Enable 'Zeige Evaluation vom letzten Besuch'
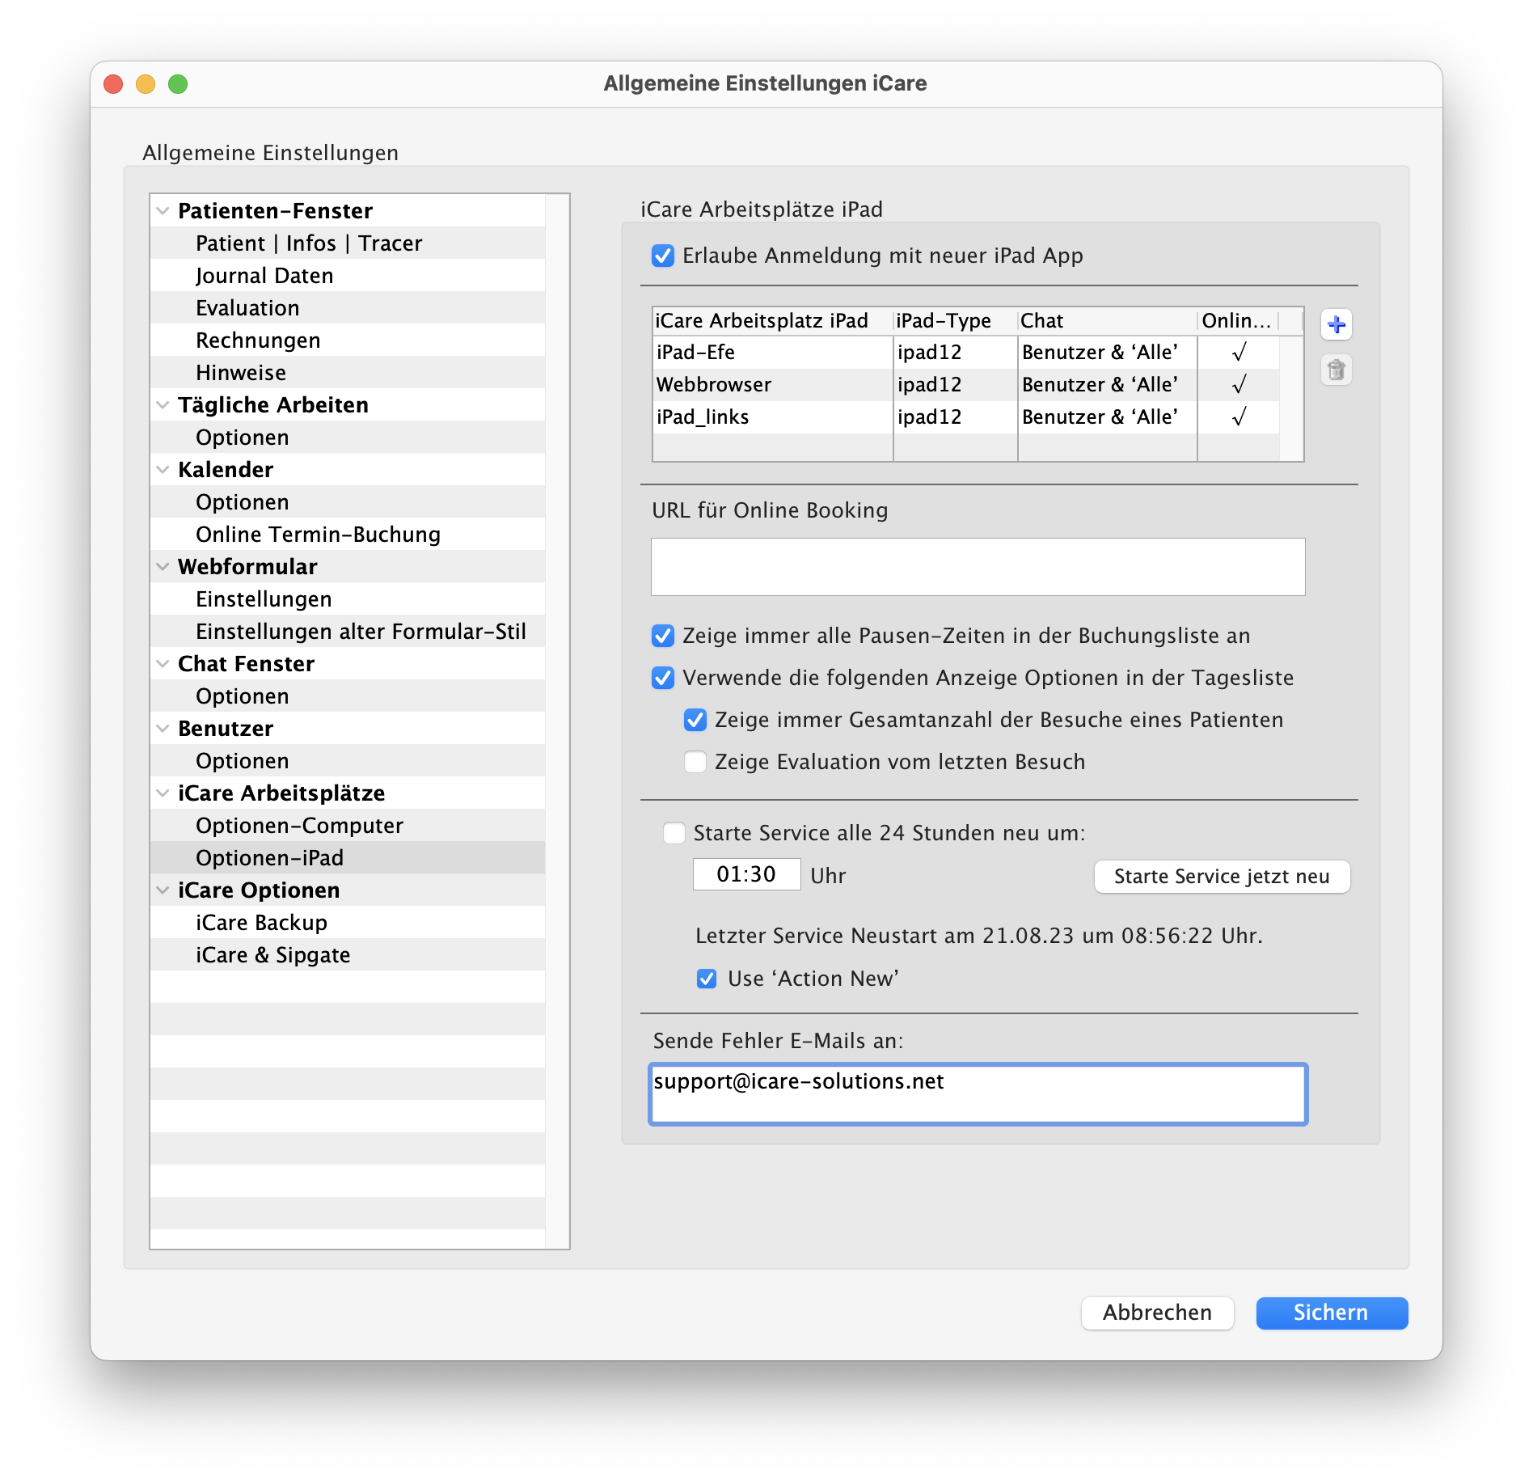Viewport: 1533px width, 1480px height. point(695,763)
